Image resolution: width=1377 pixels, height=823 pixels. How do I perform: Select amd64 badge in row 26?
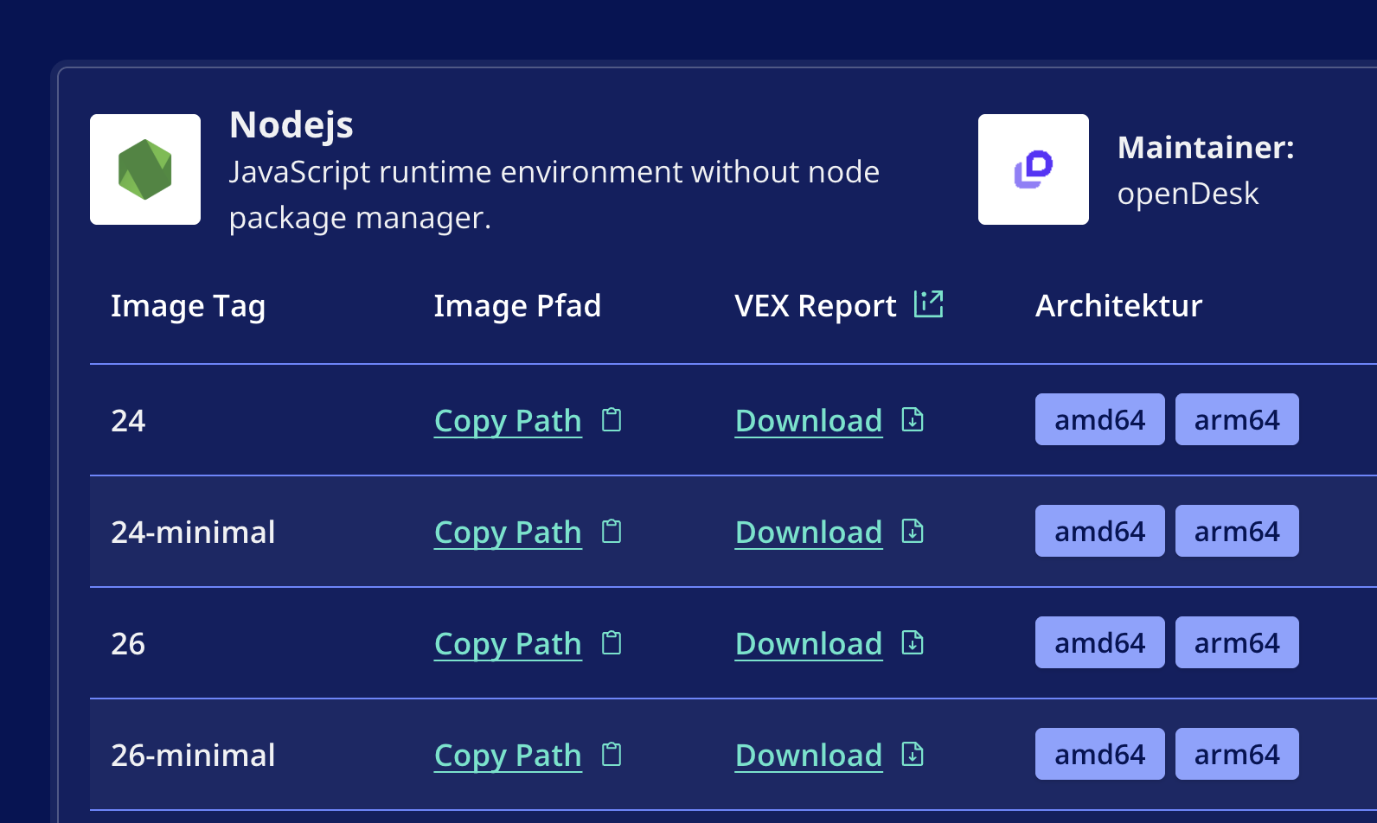point(1100,642)
